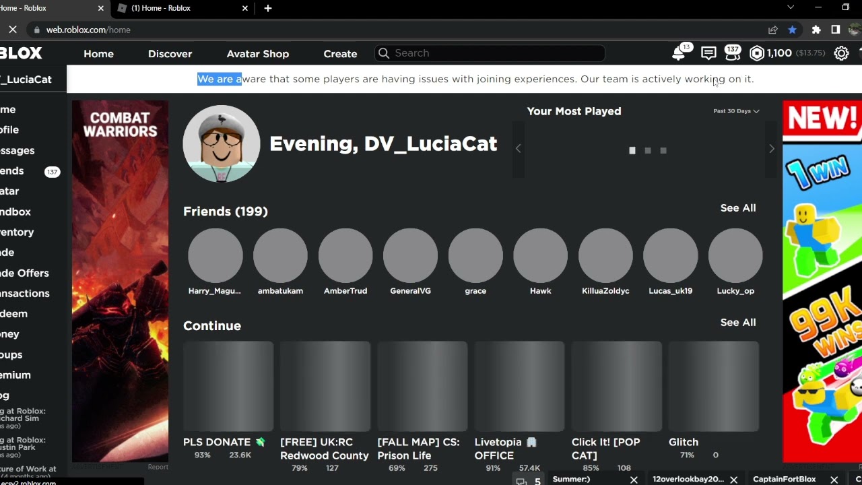Click the search magnifier icon
862x485 pixels.
click(x=384, y=53)
